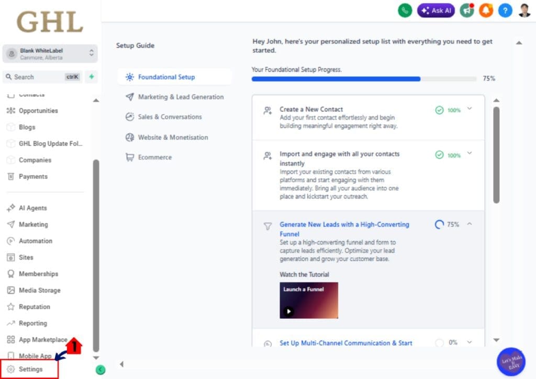Image resolution: width=536 pixels, height=379 pixels.
Task: Open the chat widget bubble bottom right
Action: (x=510, y=361)
